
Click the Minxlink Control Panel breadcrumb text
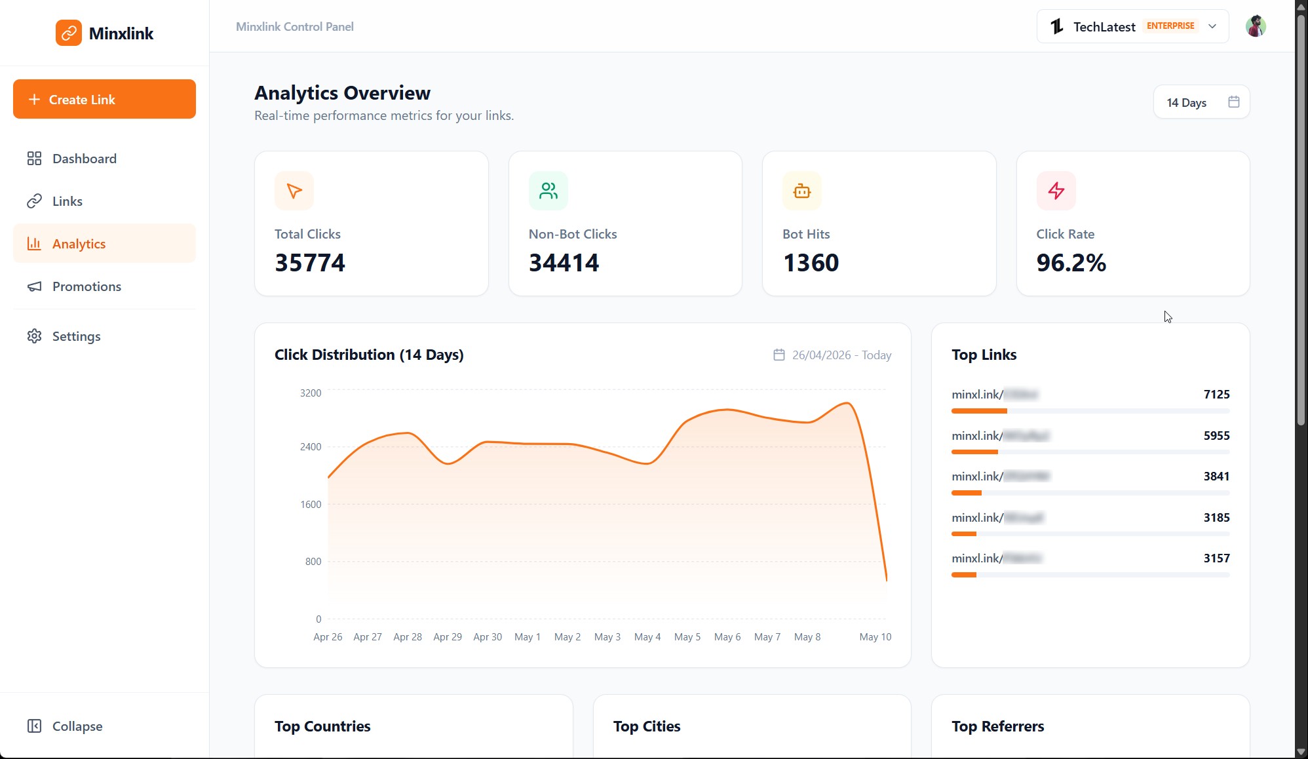tap(295, 27)
